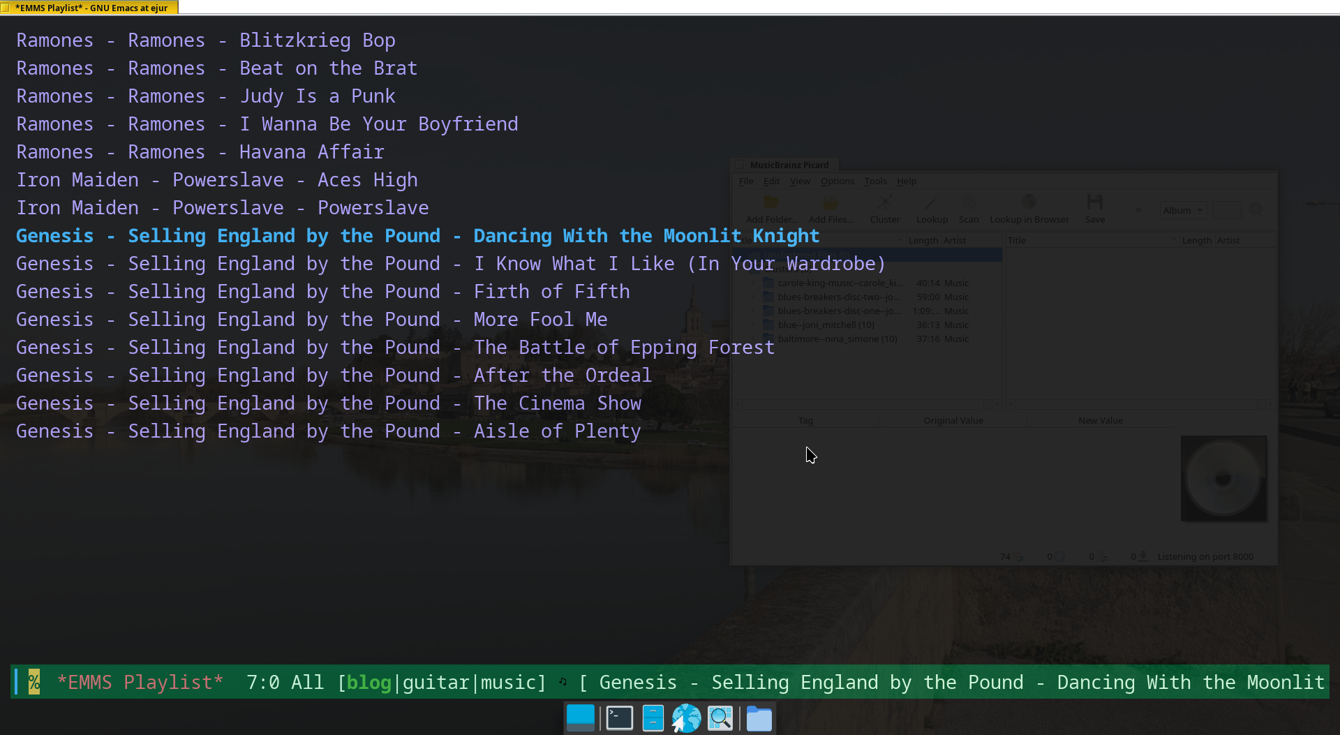Click the Lookup in Browser globe icon
The height and width of the screenshot is (735, 1340).
[1029, 202]
